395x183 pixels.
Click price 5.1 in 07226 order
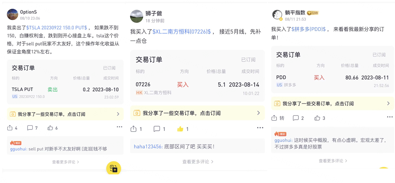click(222, 85)
